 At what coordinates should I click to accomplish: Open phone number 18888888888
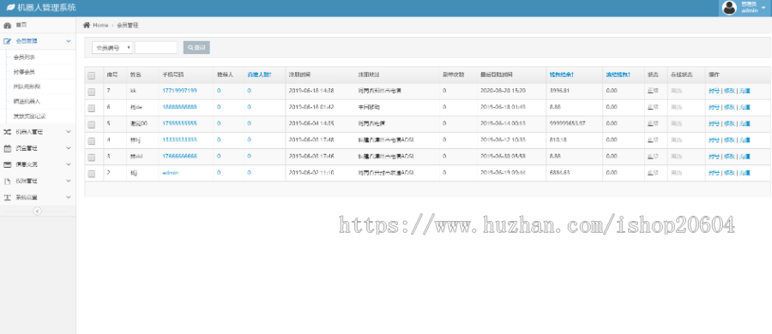pos(180,107)
